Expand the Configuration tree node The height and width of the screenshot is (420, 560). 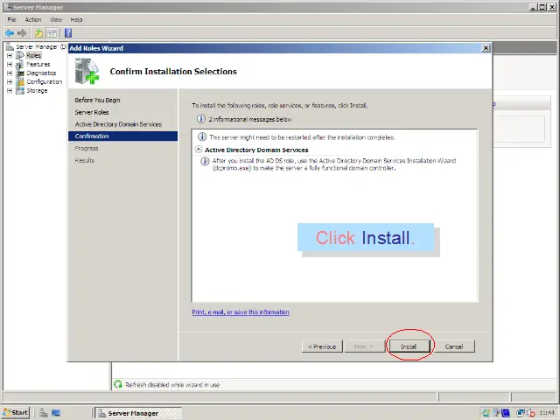click(x=10, y=81)
